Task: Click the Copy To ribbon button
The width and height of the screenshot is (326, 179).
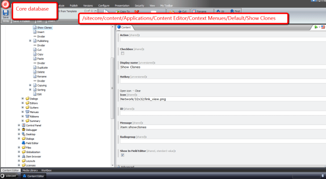Action: [x=123, y=12]
